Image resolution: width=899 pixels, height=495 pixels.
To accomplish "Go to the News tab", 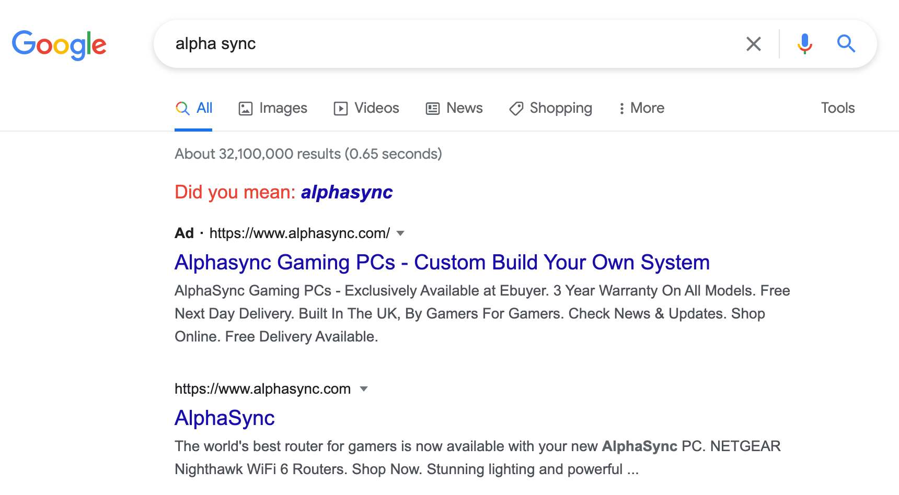I will click(454, 108).
